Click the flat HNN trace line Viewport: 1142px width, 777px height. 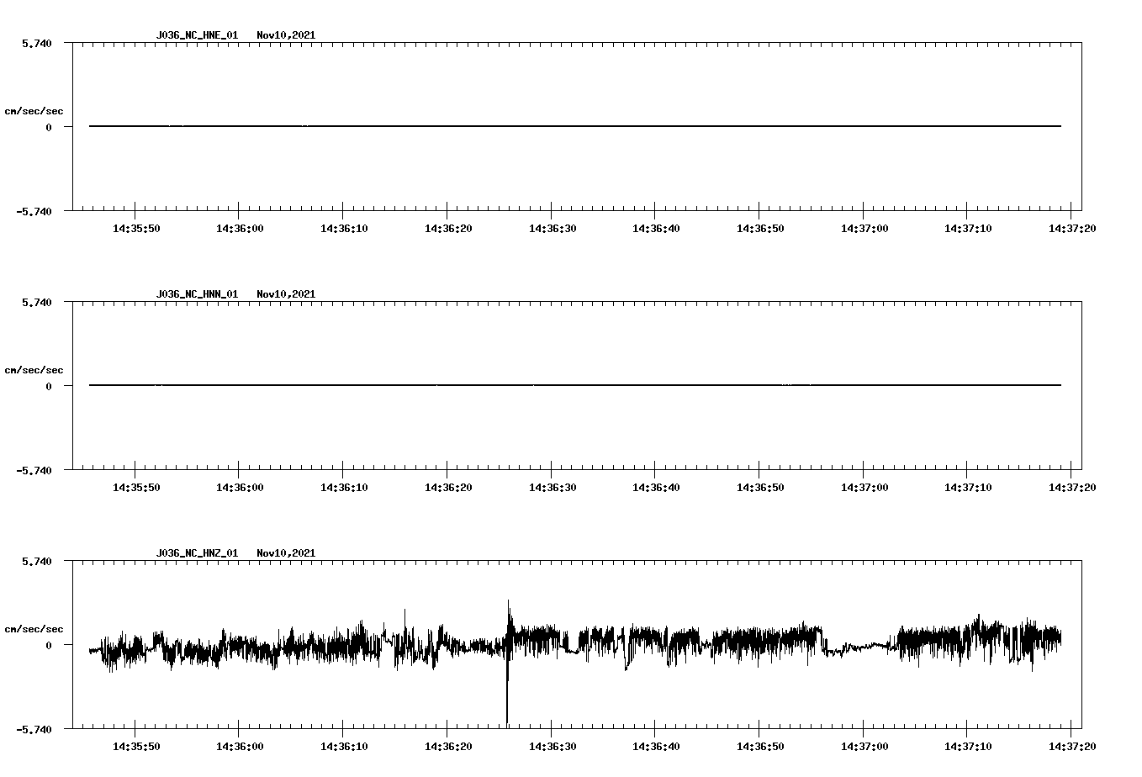(574, 385)
